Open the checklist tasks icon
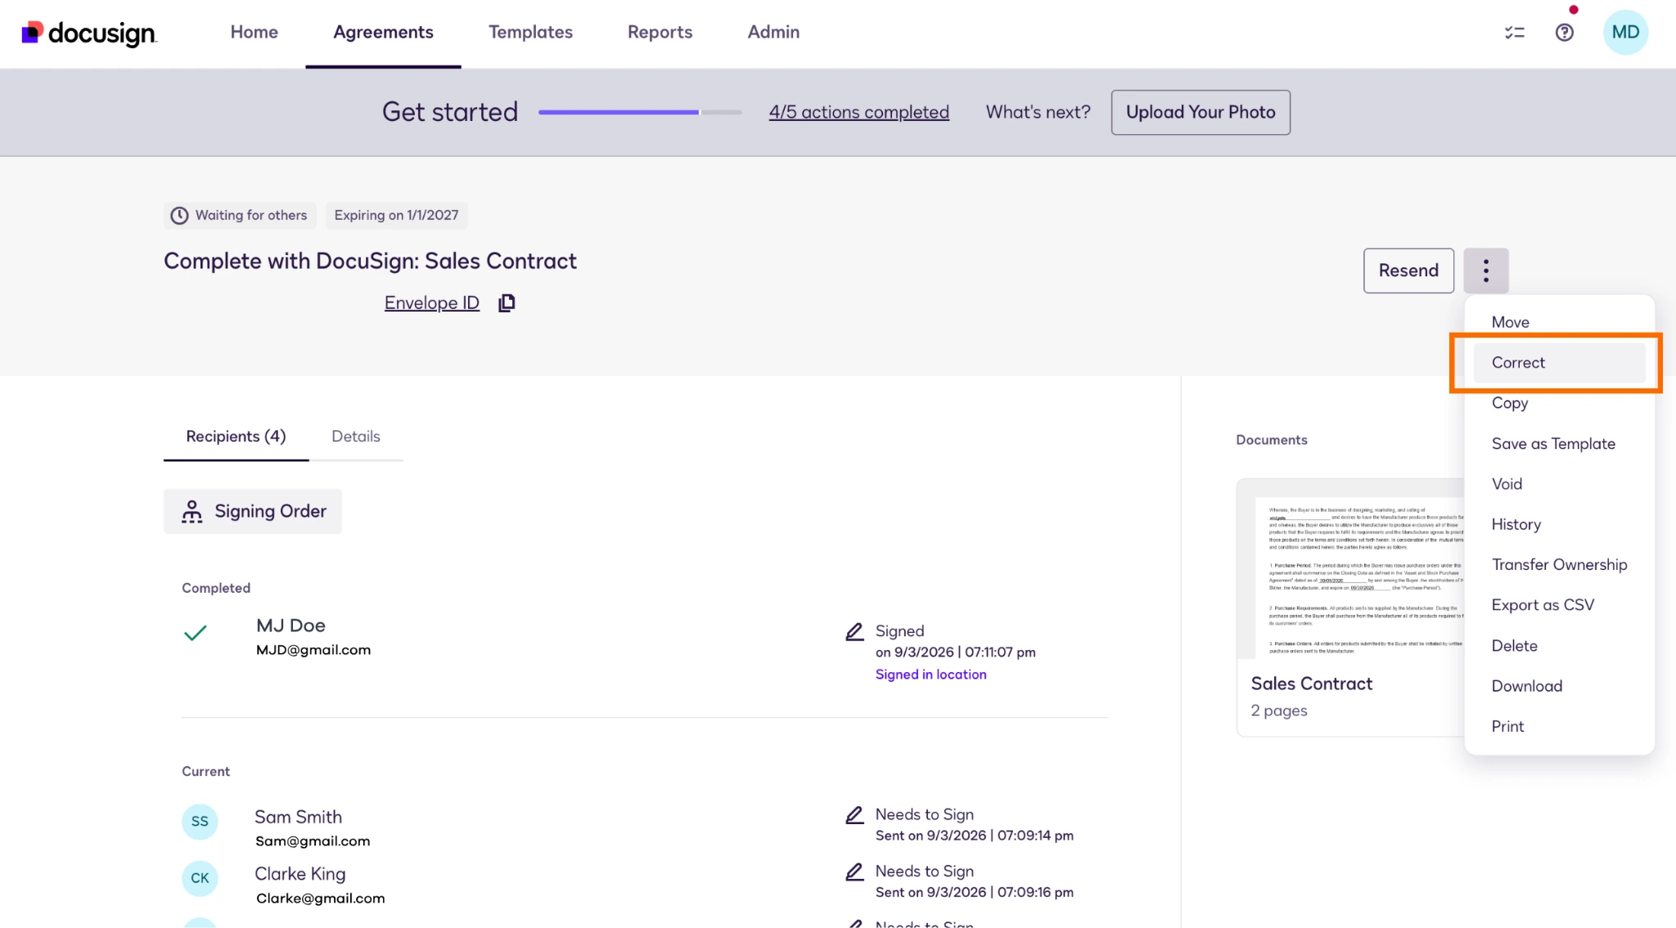 click(1515, 33)
